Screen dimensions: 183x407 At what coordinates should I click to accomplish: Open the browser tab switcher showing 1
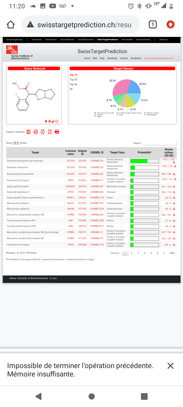(152, 25)
